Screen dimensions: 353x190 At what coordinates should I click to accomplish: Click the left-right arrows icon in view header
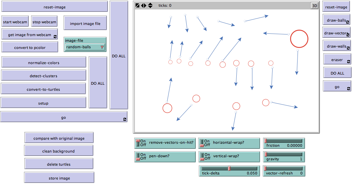144,5
